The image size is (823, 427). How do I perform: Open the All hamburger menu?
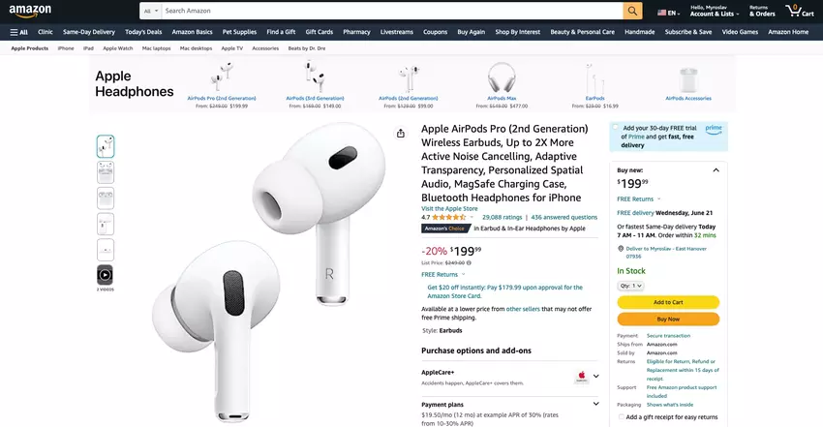coord(19,32)
